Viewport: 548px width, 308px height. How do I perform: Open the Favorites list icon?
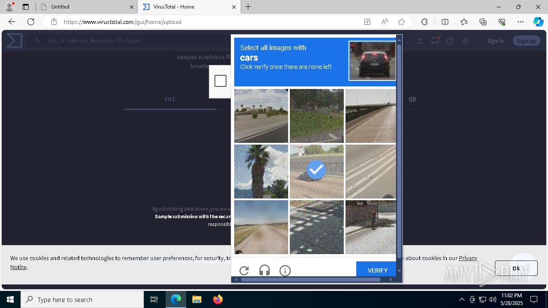pyautogui.click(x=464, y=22)
